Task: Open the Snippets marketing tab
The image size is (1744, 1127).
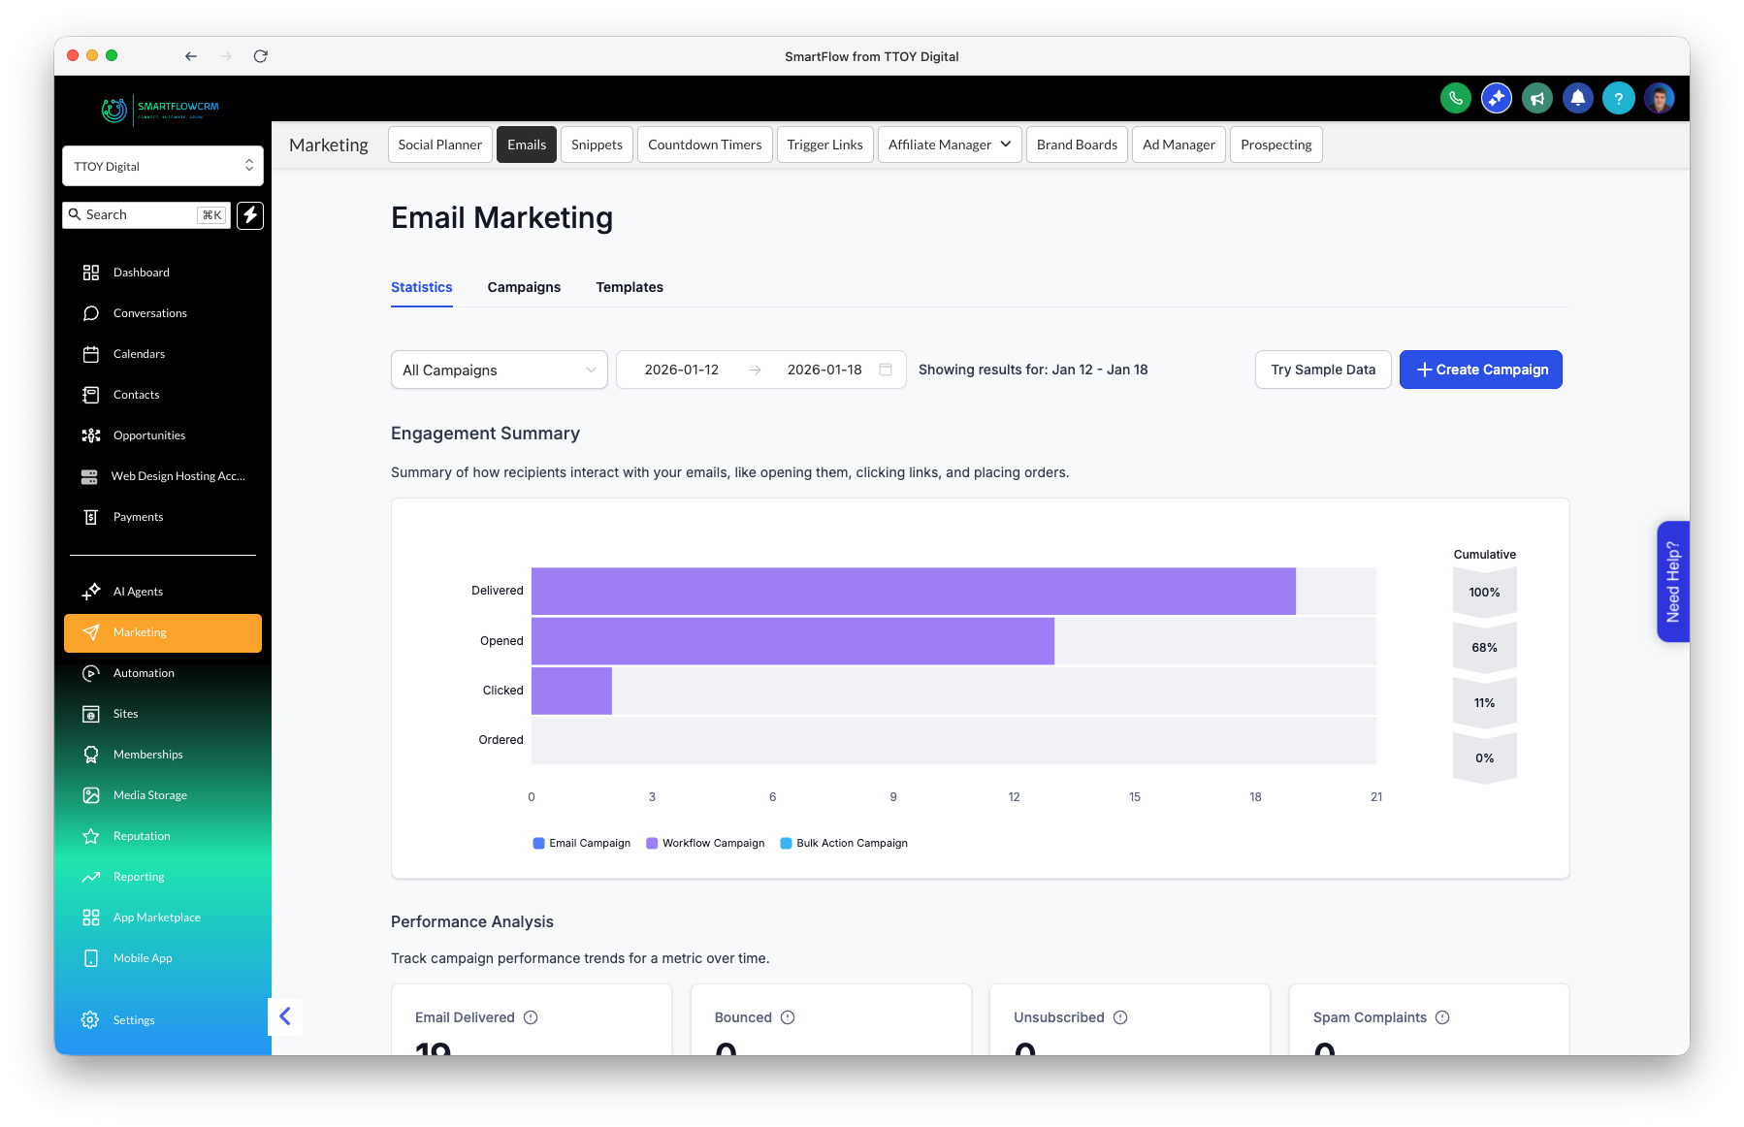Action: point(597,145)
